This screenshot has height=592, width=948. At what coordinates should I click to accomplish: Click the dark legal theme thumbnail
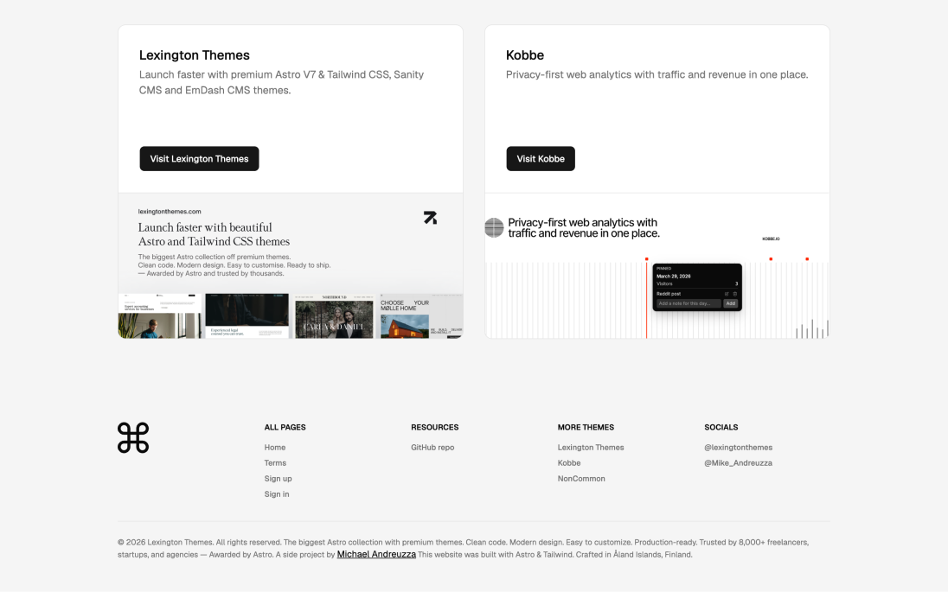[247, 316]
